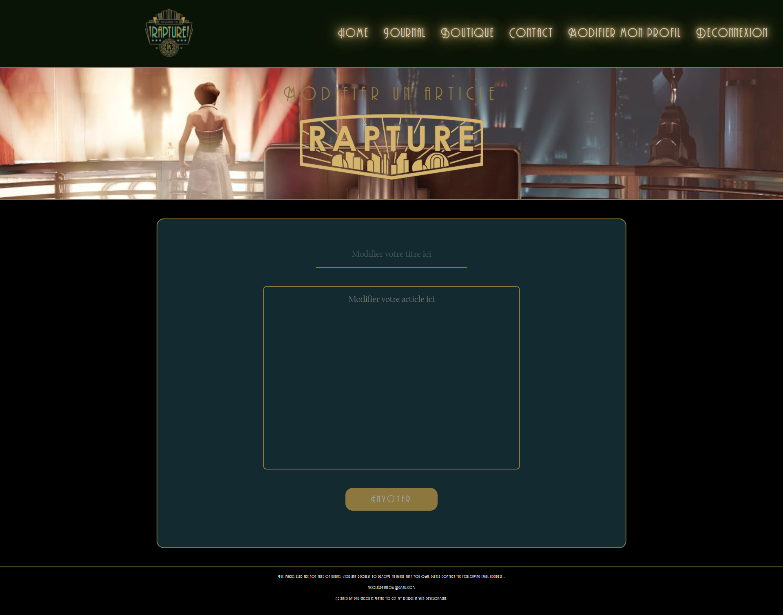Click the 'Modifier un article' page heading
The width and height of the screenshot is (783, 615).
pyautogui.click(x=389, y=94)
